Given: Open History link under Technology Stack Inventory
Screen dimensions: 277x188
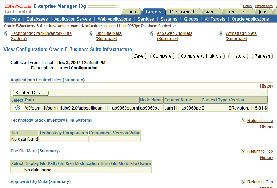Looking at the screenshot, I should (x=267, y=127).
